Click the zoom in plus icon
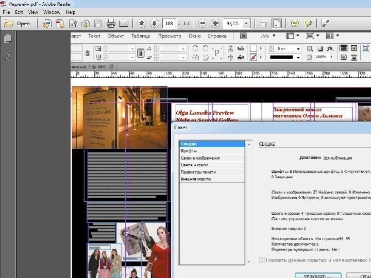371x278 pixels. [x=215, y=24]
